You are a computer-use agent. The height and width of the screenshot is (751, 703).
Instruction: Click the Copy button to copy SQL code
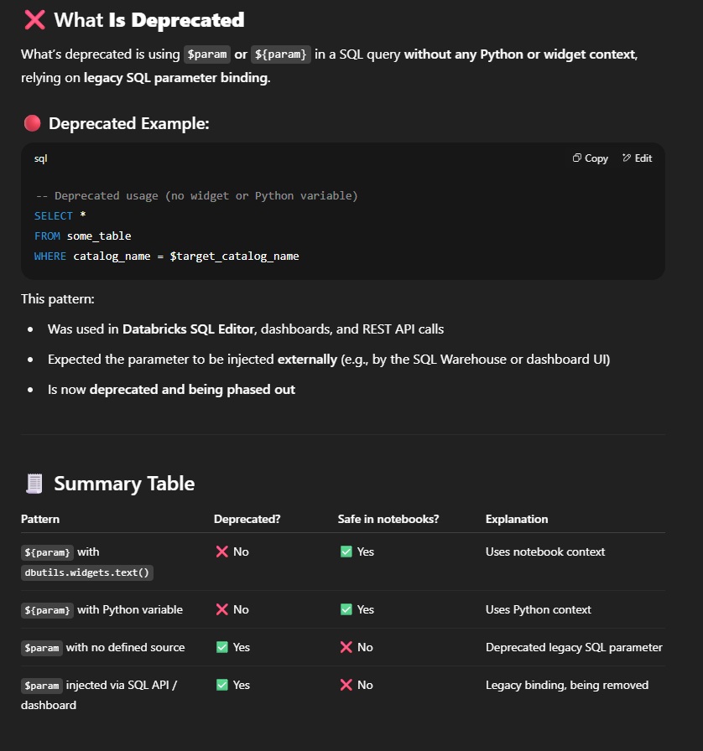590,158
